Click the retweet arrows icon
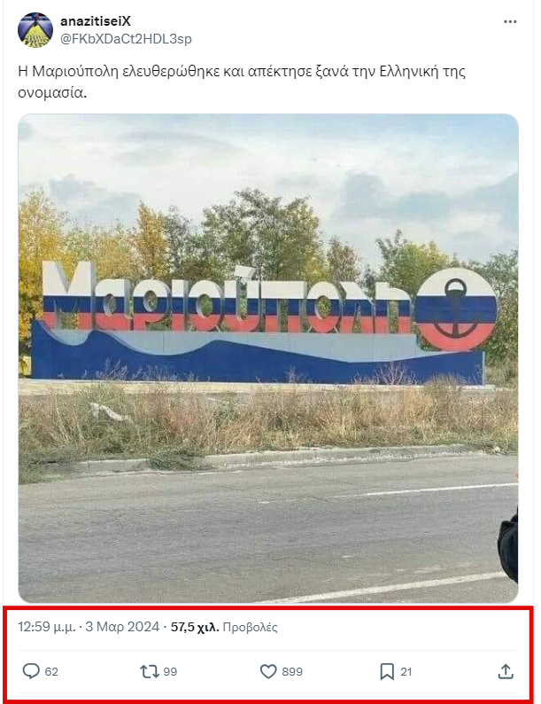Screen dimensions: 541x704 point(150,672)
